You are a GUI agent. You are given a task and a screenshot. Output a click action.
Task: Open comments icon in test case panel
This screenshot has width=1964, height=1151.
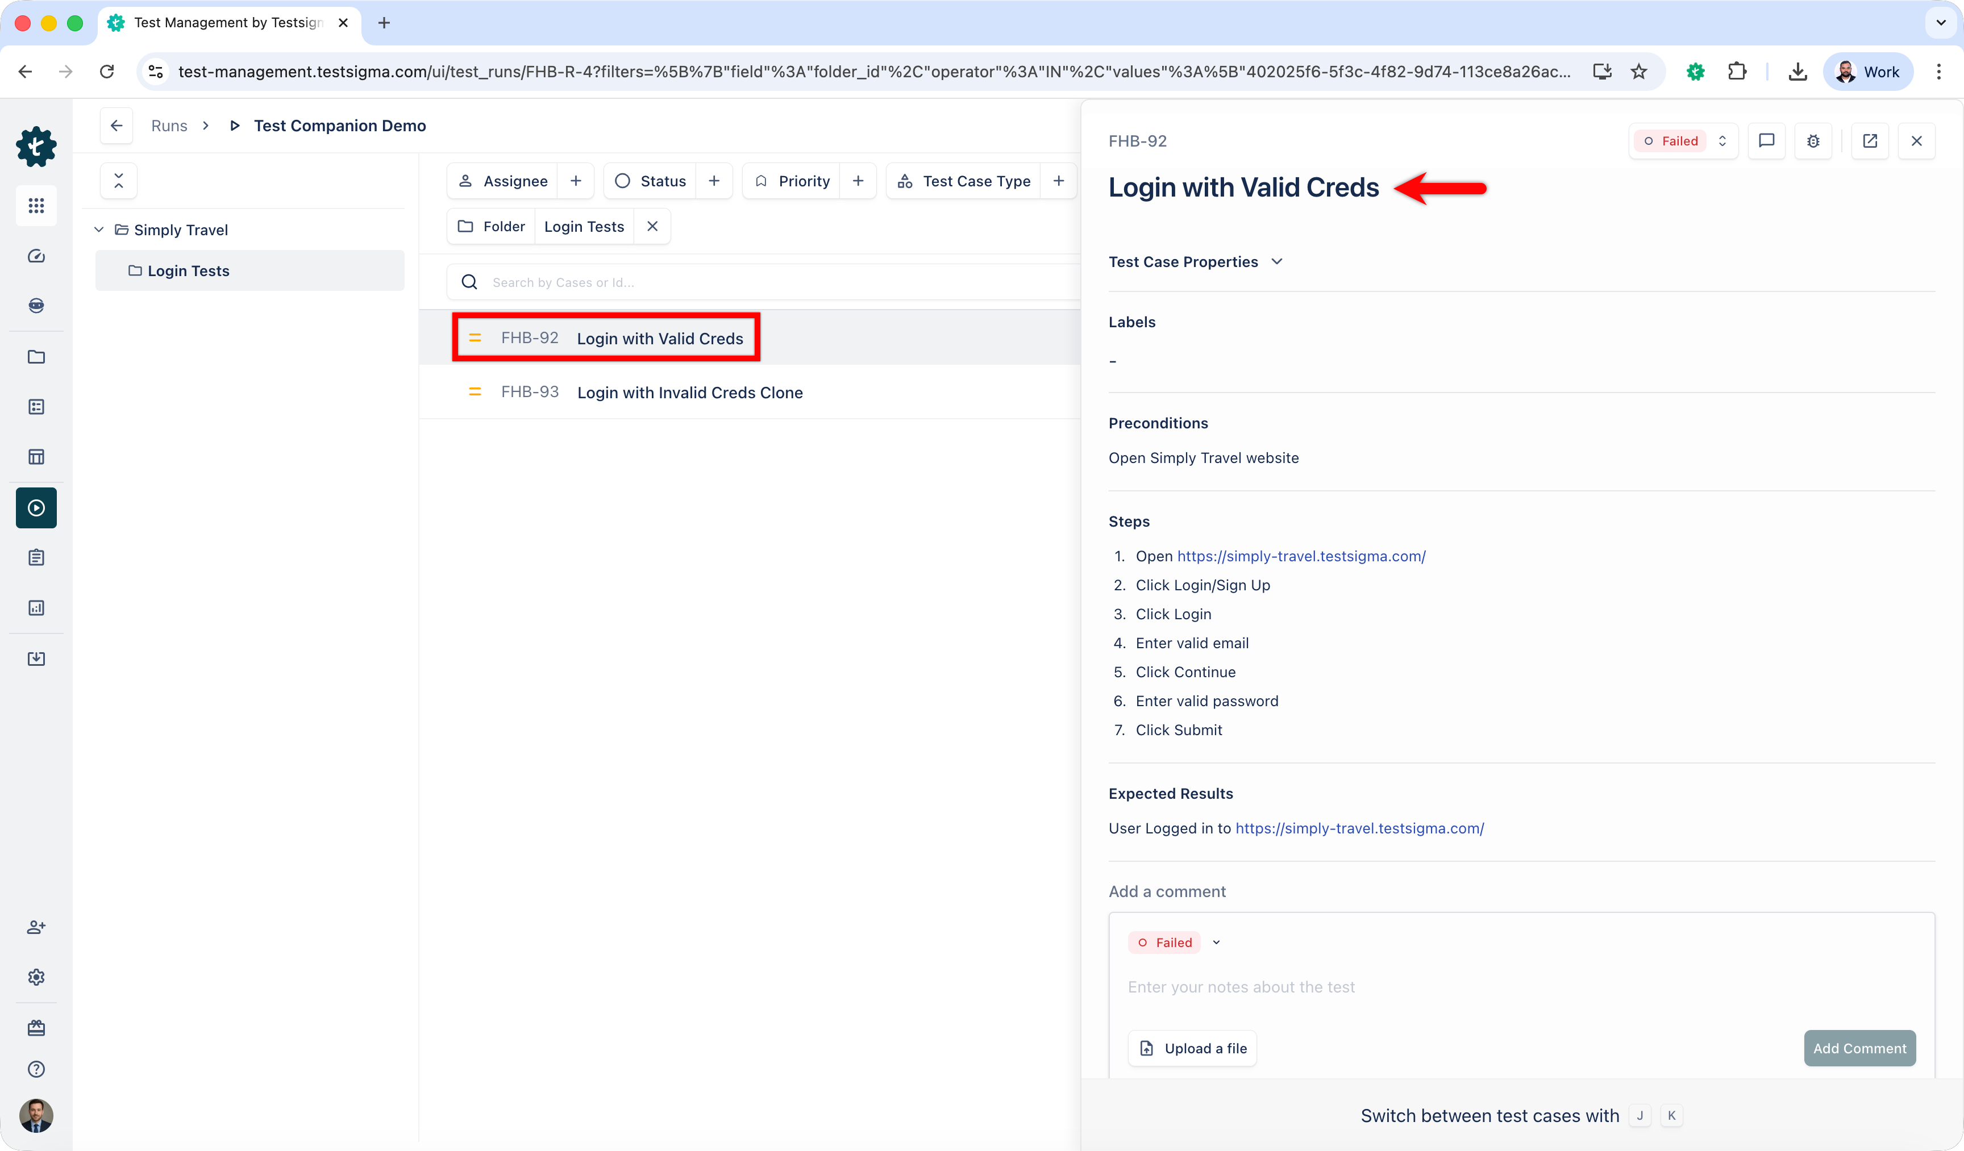click(1766, 141)
